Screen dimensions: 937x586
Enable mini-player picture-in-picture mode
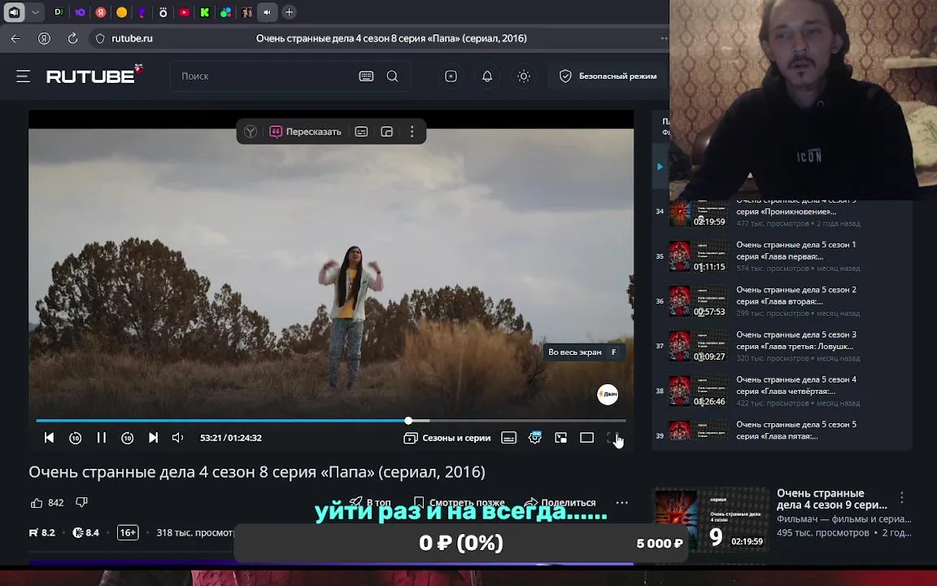[560, 438]
